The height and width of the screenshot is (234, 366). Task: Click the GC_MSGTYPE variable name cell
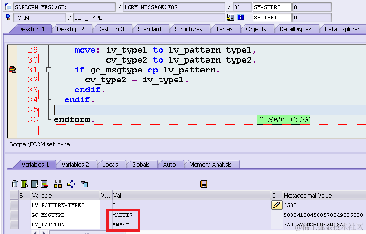(66, 215)
